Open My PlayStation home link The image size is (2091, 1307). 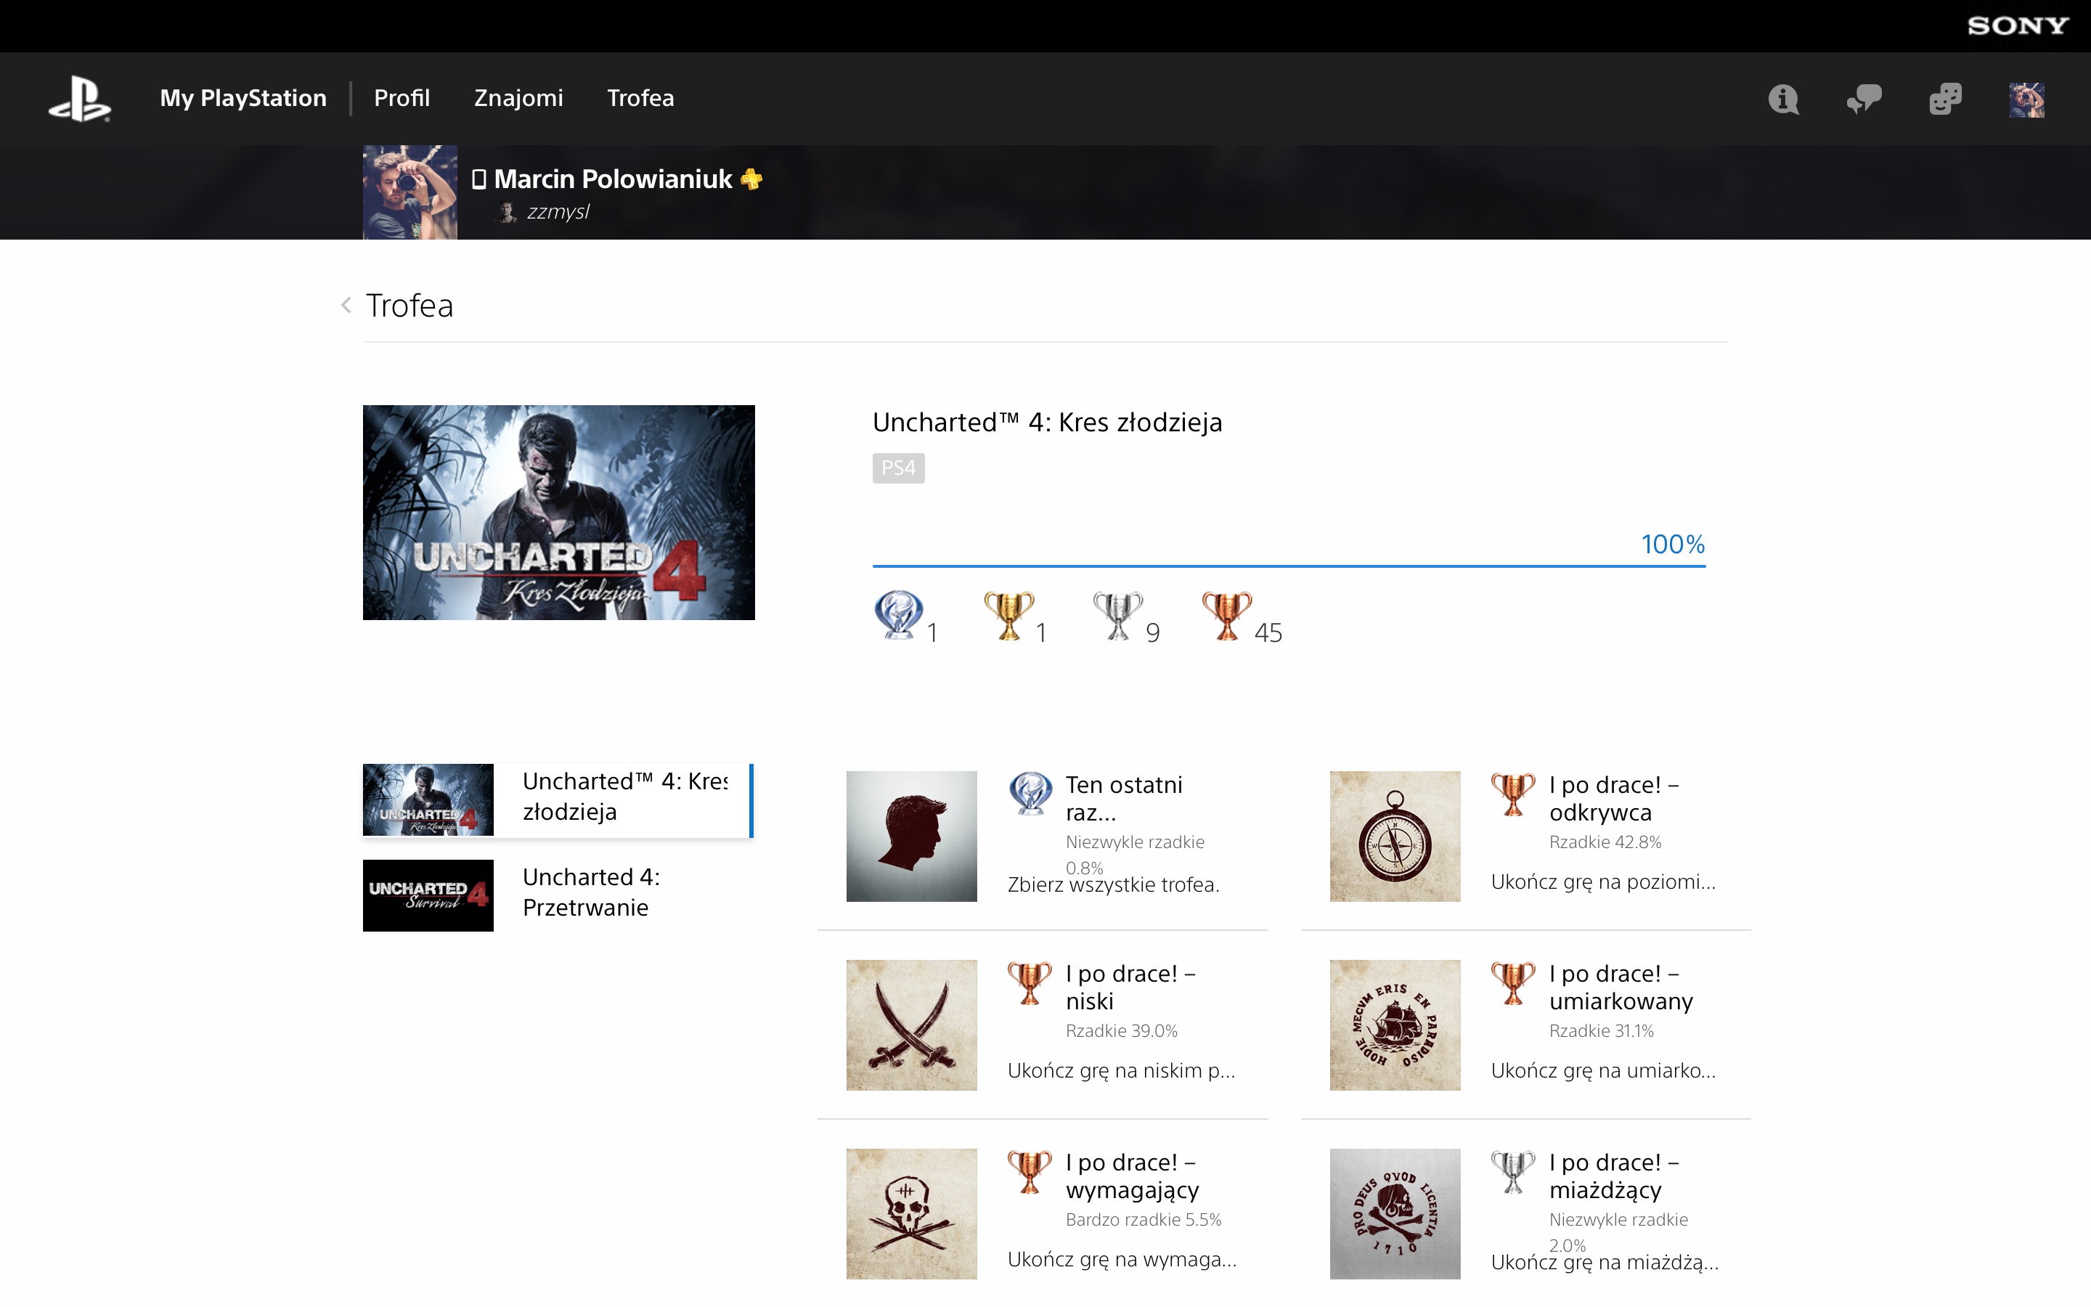[242, 98]
